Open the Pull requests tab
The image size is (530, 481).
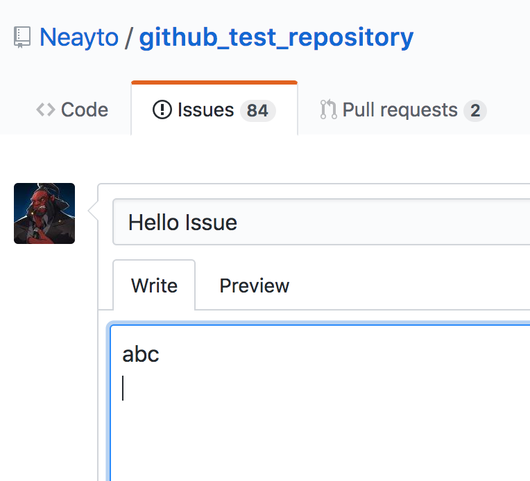403,110
